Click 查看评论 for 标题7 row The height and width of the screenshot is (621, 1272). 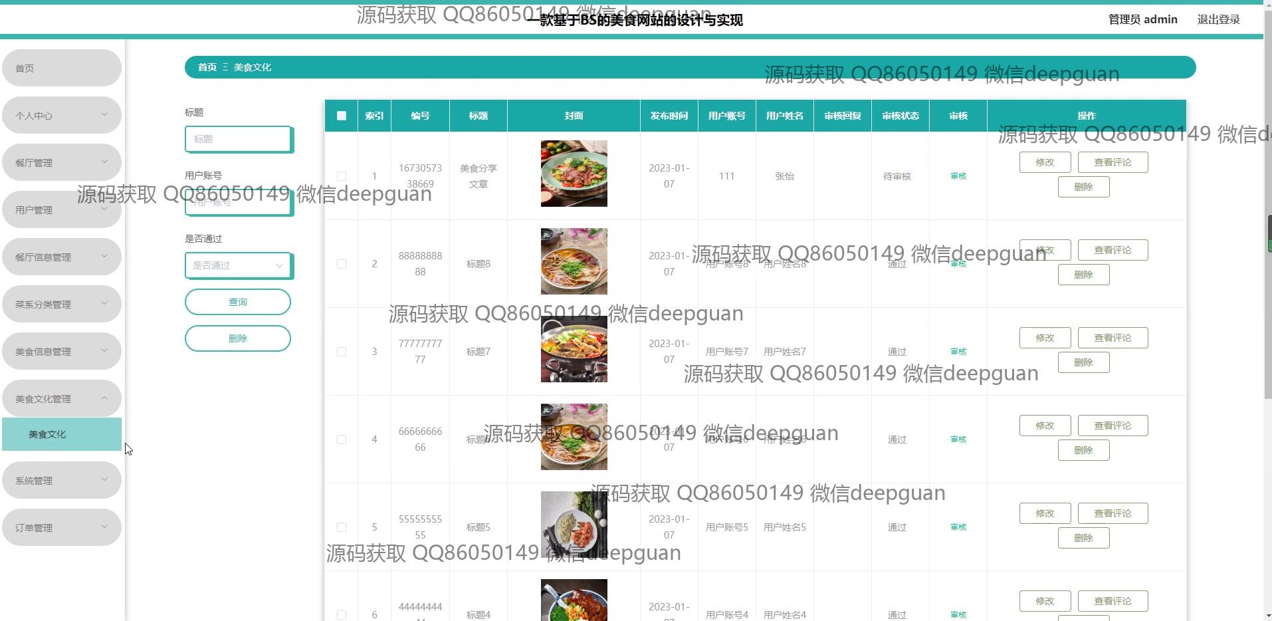click(x=1113, y=338)
